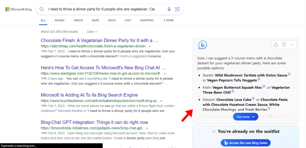Open the Date filter dropdown
Image resolution: width=306 pixels, height=148 pixels.
pyautogui.click(x=92, y=32)
